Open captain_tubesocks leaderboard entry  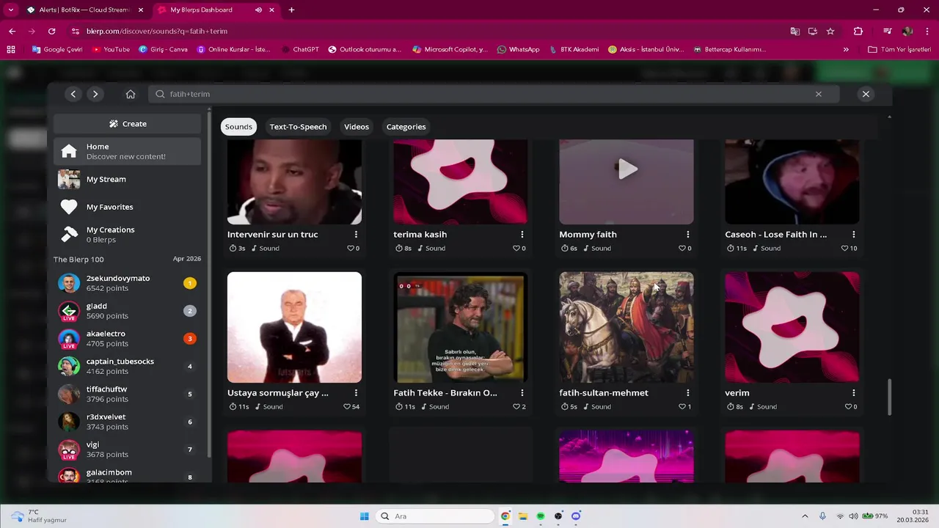128,366
